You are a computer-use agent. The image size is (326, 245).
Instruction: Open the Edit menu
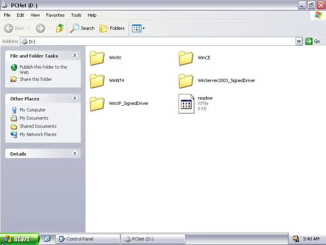(x=20, y=15)
